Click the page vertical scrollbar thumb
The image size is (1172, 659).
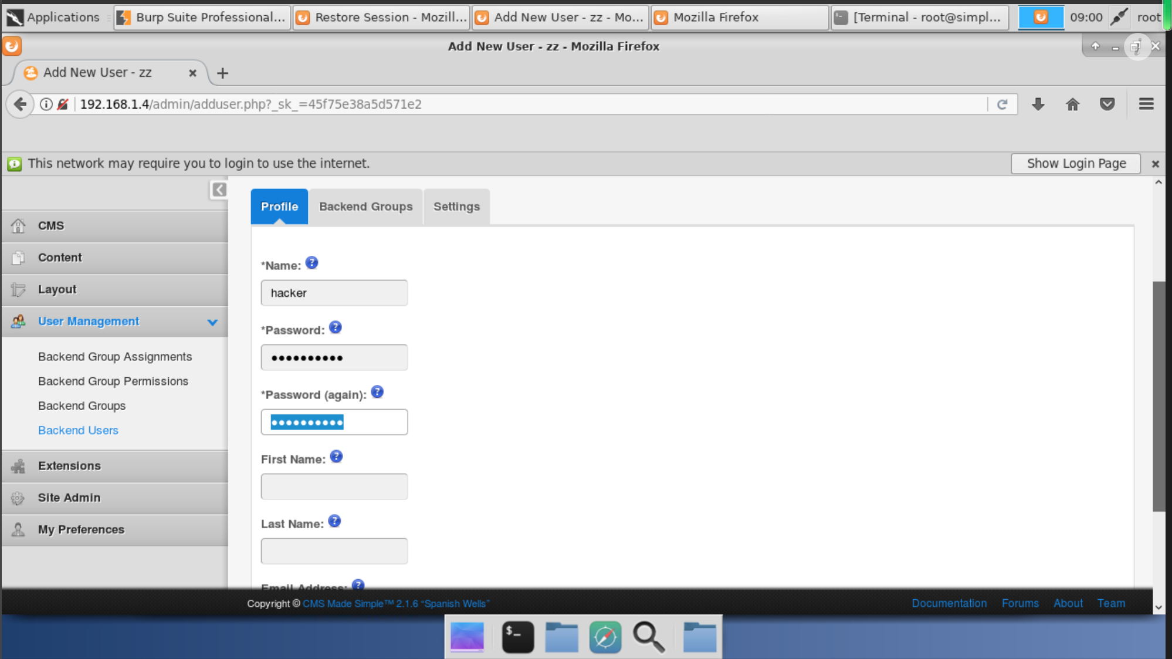1159,396
